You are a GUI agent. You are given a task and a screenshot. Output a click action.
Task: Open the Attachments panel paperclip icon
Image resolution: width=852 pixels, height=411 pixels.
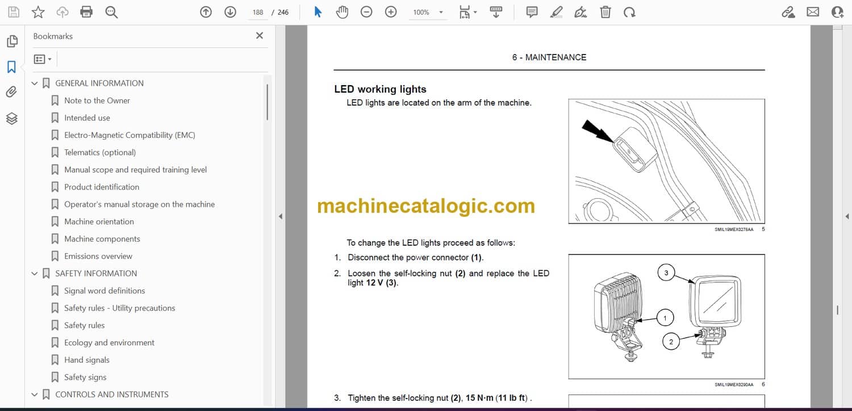pyautogui.click(x=11, y=92)
